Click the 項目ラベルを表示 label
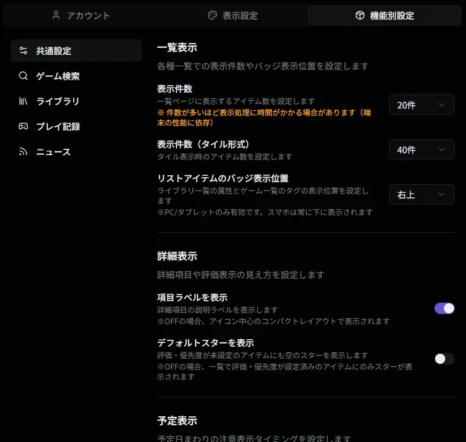This screenshot has width=466, height=442. pyautogui.click(x=192, y=298)
